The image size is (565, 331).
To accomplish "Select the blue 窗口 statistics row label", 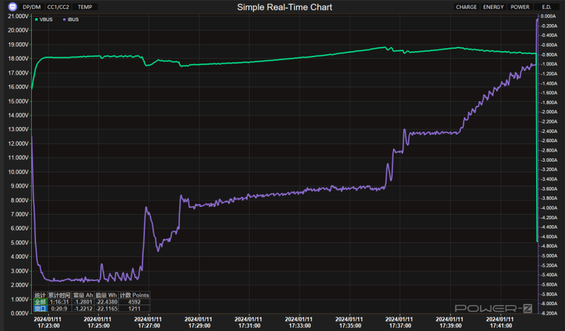I will [39, 308].
